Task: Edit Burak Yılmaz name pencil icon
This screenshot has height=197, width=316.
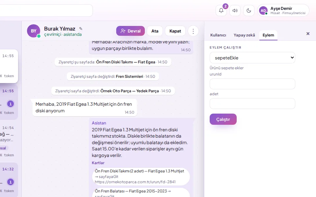Action: (x=81, y=29)
